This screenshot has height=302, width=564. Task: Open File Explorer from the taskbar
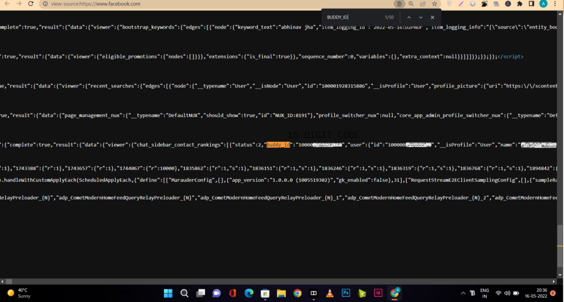tap(281, 293)
